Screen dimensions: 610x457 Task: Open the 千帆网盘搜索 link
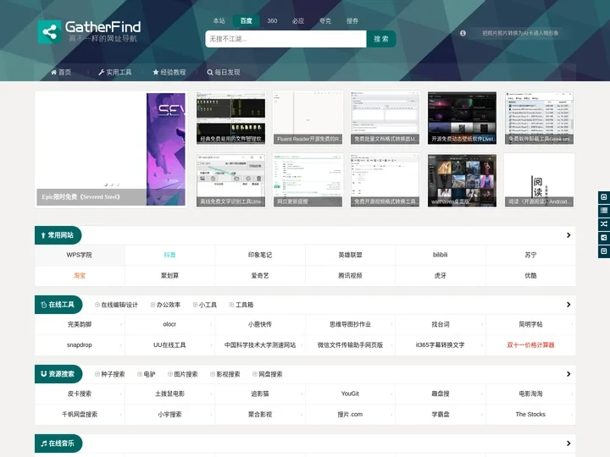80,414
